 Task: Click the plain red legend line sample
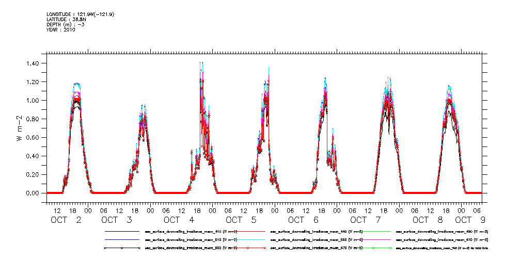(247, 231)
